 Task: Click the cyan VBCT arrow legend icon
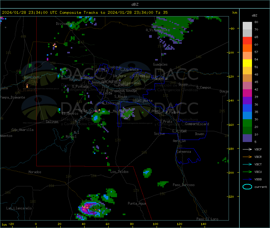(x=247, y=164)
